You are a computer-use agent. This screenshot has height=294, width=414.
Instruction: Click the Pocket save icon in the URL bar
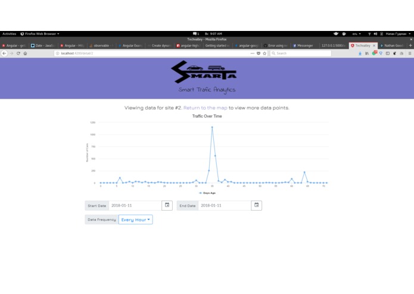pyautogui.click(x=259, y=53)
